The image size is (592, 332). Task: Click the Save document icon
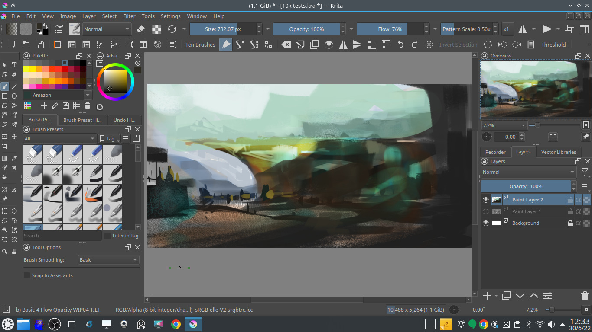coord(40,45)
